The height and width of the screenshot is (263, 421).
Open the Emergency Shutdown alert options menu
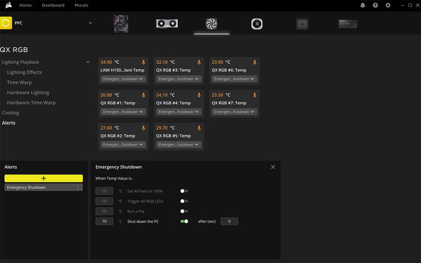click(78, 187)
